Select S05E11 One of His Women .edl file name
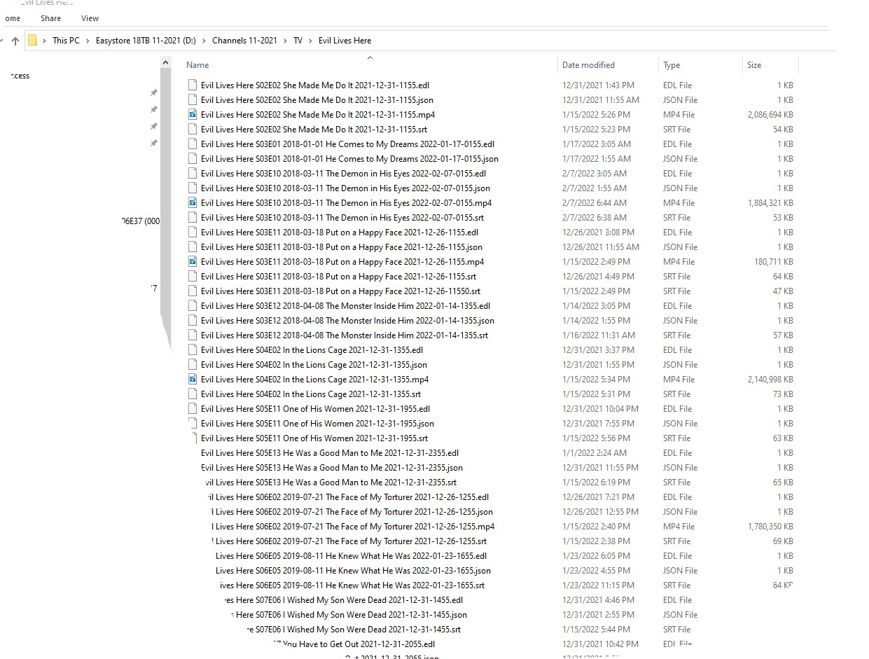The height and width of the screenshot is (659, 869). click(316, 408)
